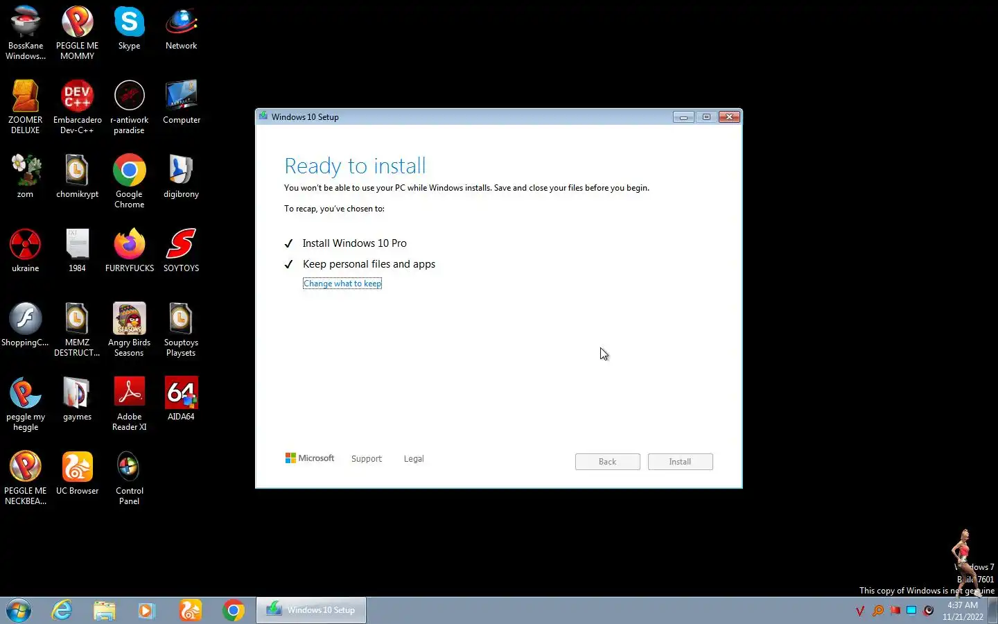Click Keep personal files and apps text
Viewport: 998px width, 624px height.
(369, 264)
